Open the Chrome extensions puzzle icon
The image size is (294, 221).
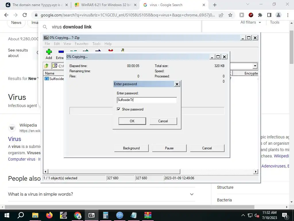260,15
